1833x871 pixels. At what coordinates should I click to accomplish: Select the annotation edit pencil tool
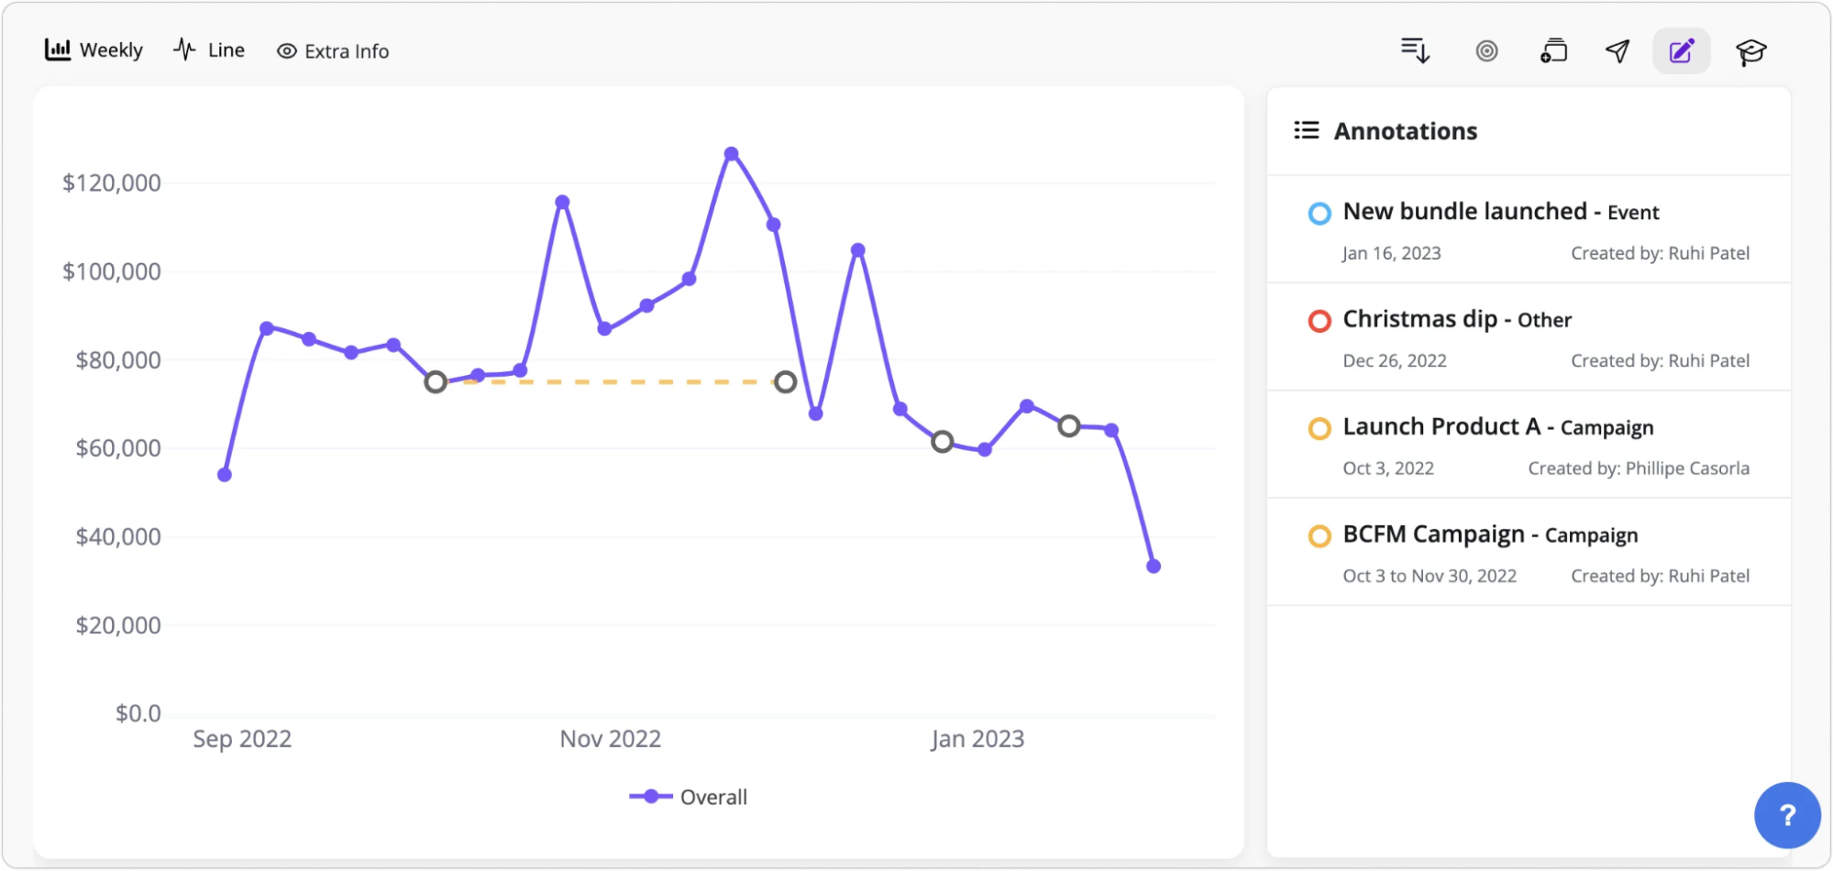tap(1681, 51)
